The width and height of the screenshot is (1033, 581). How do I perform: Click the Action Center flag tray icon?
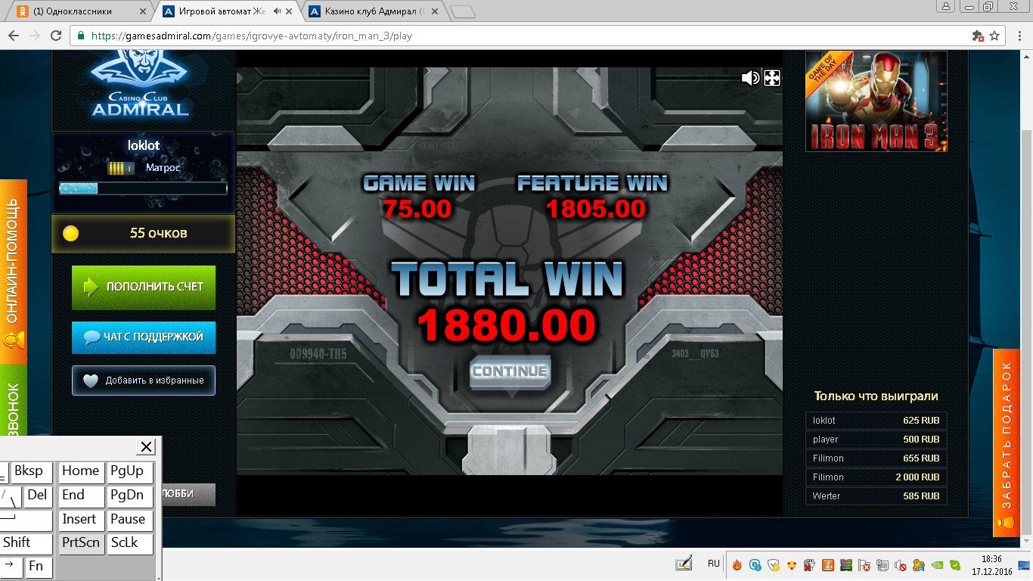click(864, 565)
